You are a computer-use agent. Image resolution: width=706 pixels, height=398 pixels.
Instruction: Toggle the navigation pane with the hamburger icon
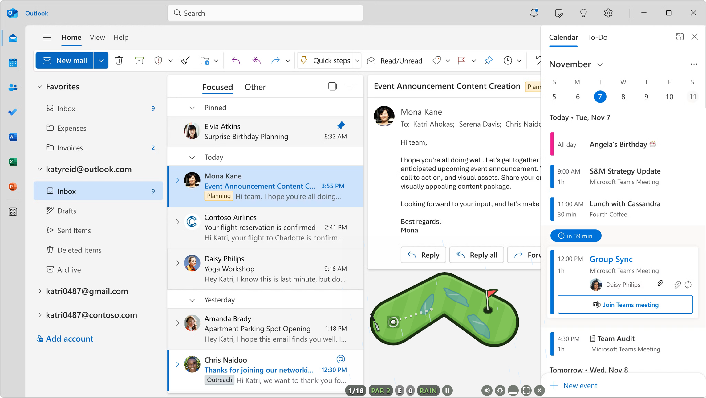[47, 37]
